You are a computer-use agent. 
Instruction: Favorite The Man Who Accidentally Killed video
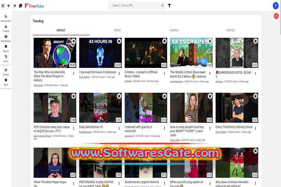click(73, 41)
